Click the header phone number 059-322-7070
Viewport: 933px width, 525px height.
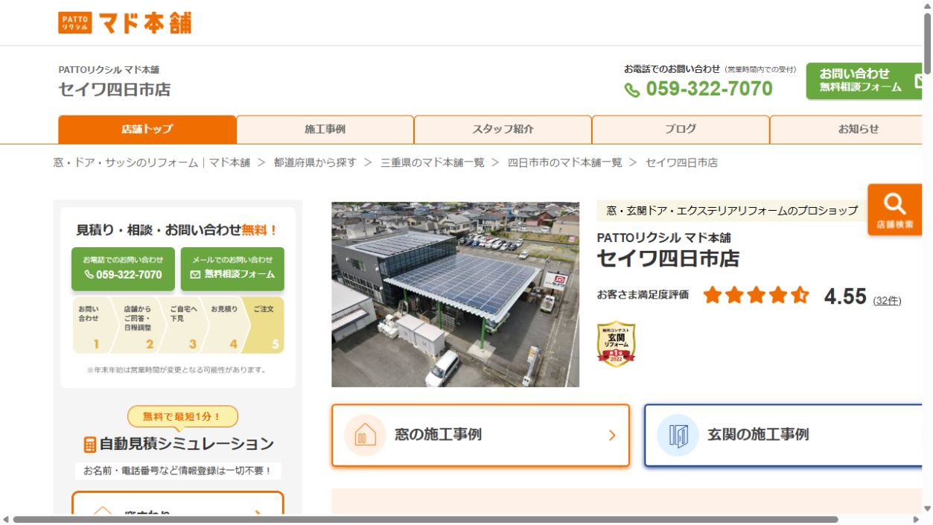(x=709, y=89)
